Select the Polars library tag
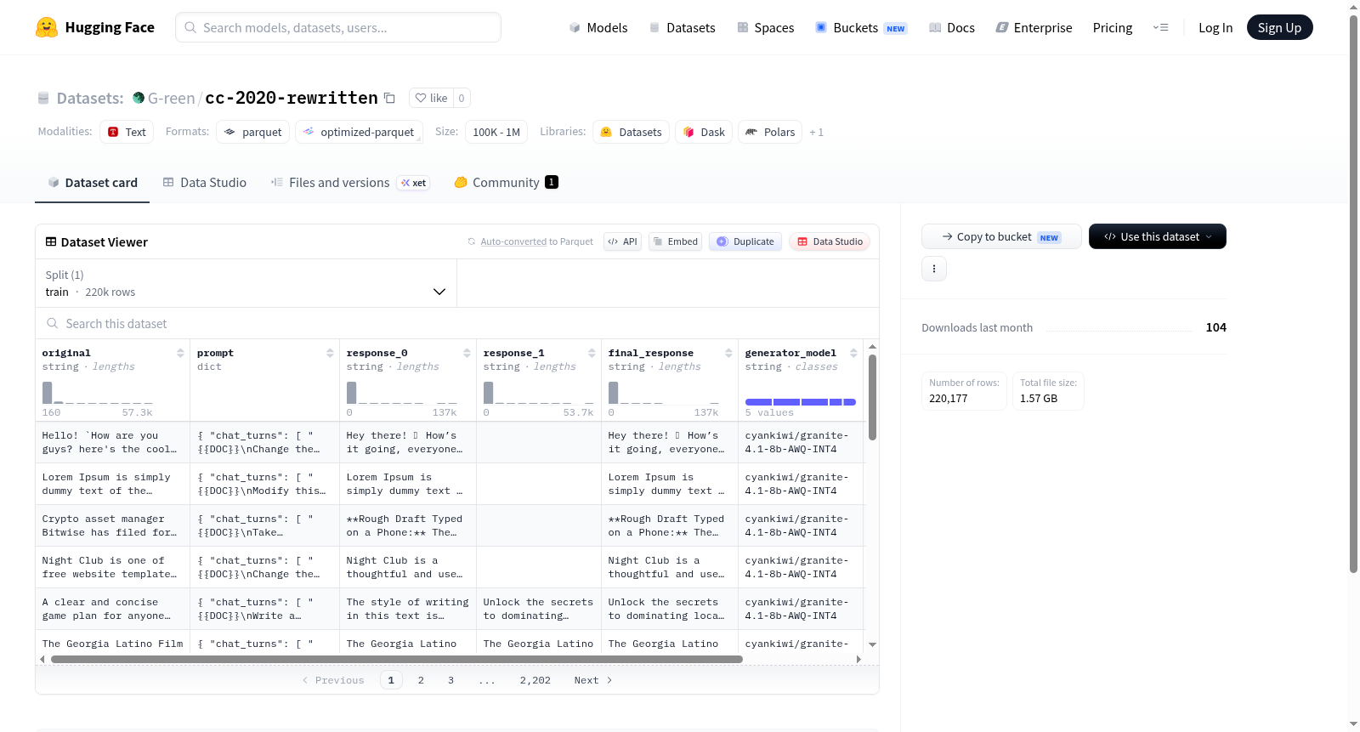Viewport: 1360px width, 732px height. pyautogui.click(x=770, y=132)
